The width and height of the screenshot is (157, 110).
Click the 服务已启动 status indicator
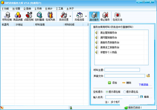pyautogui.click(x=133, y=108)
